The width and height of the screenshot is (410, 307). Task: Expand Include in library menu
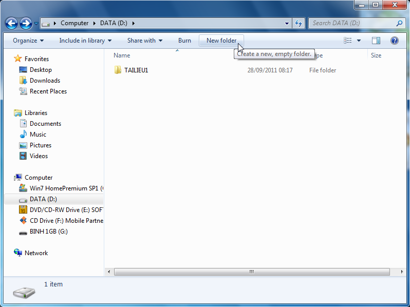tap(85, 41)
